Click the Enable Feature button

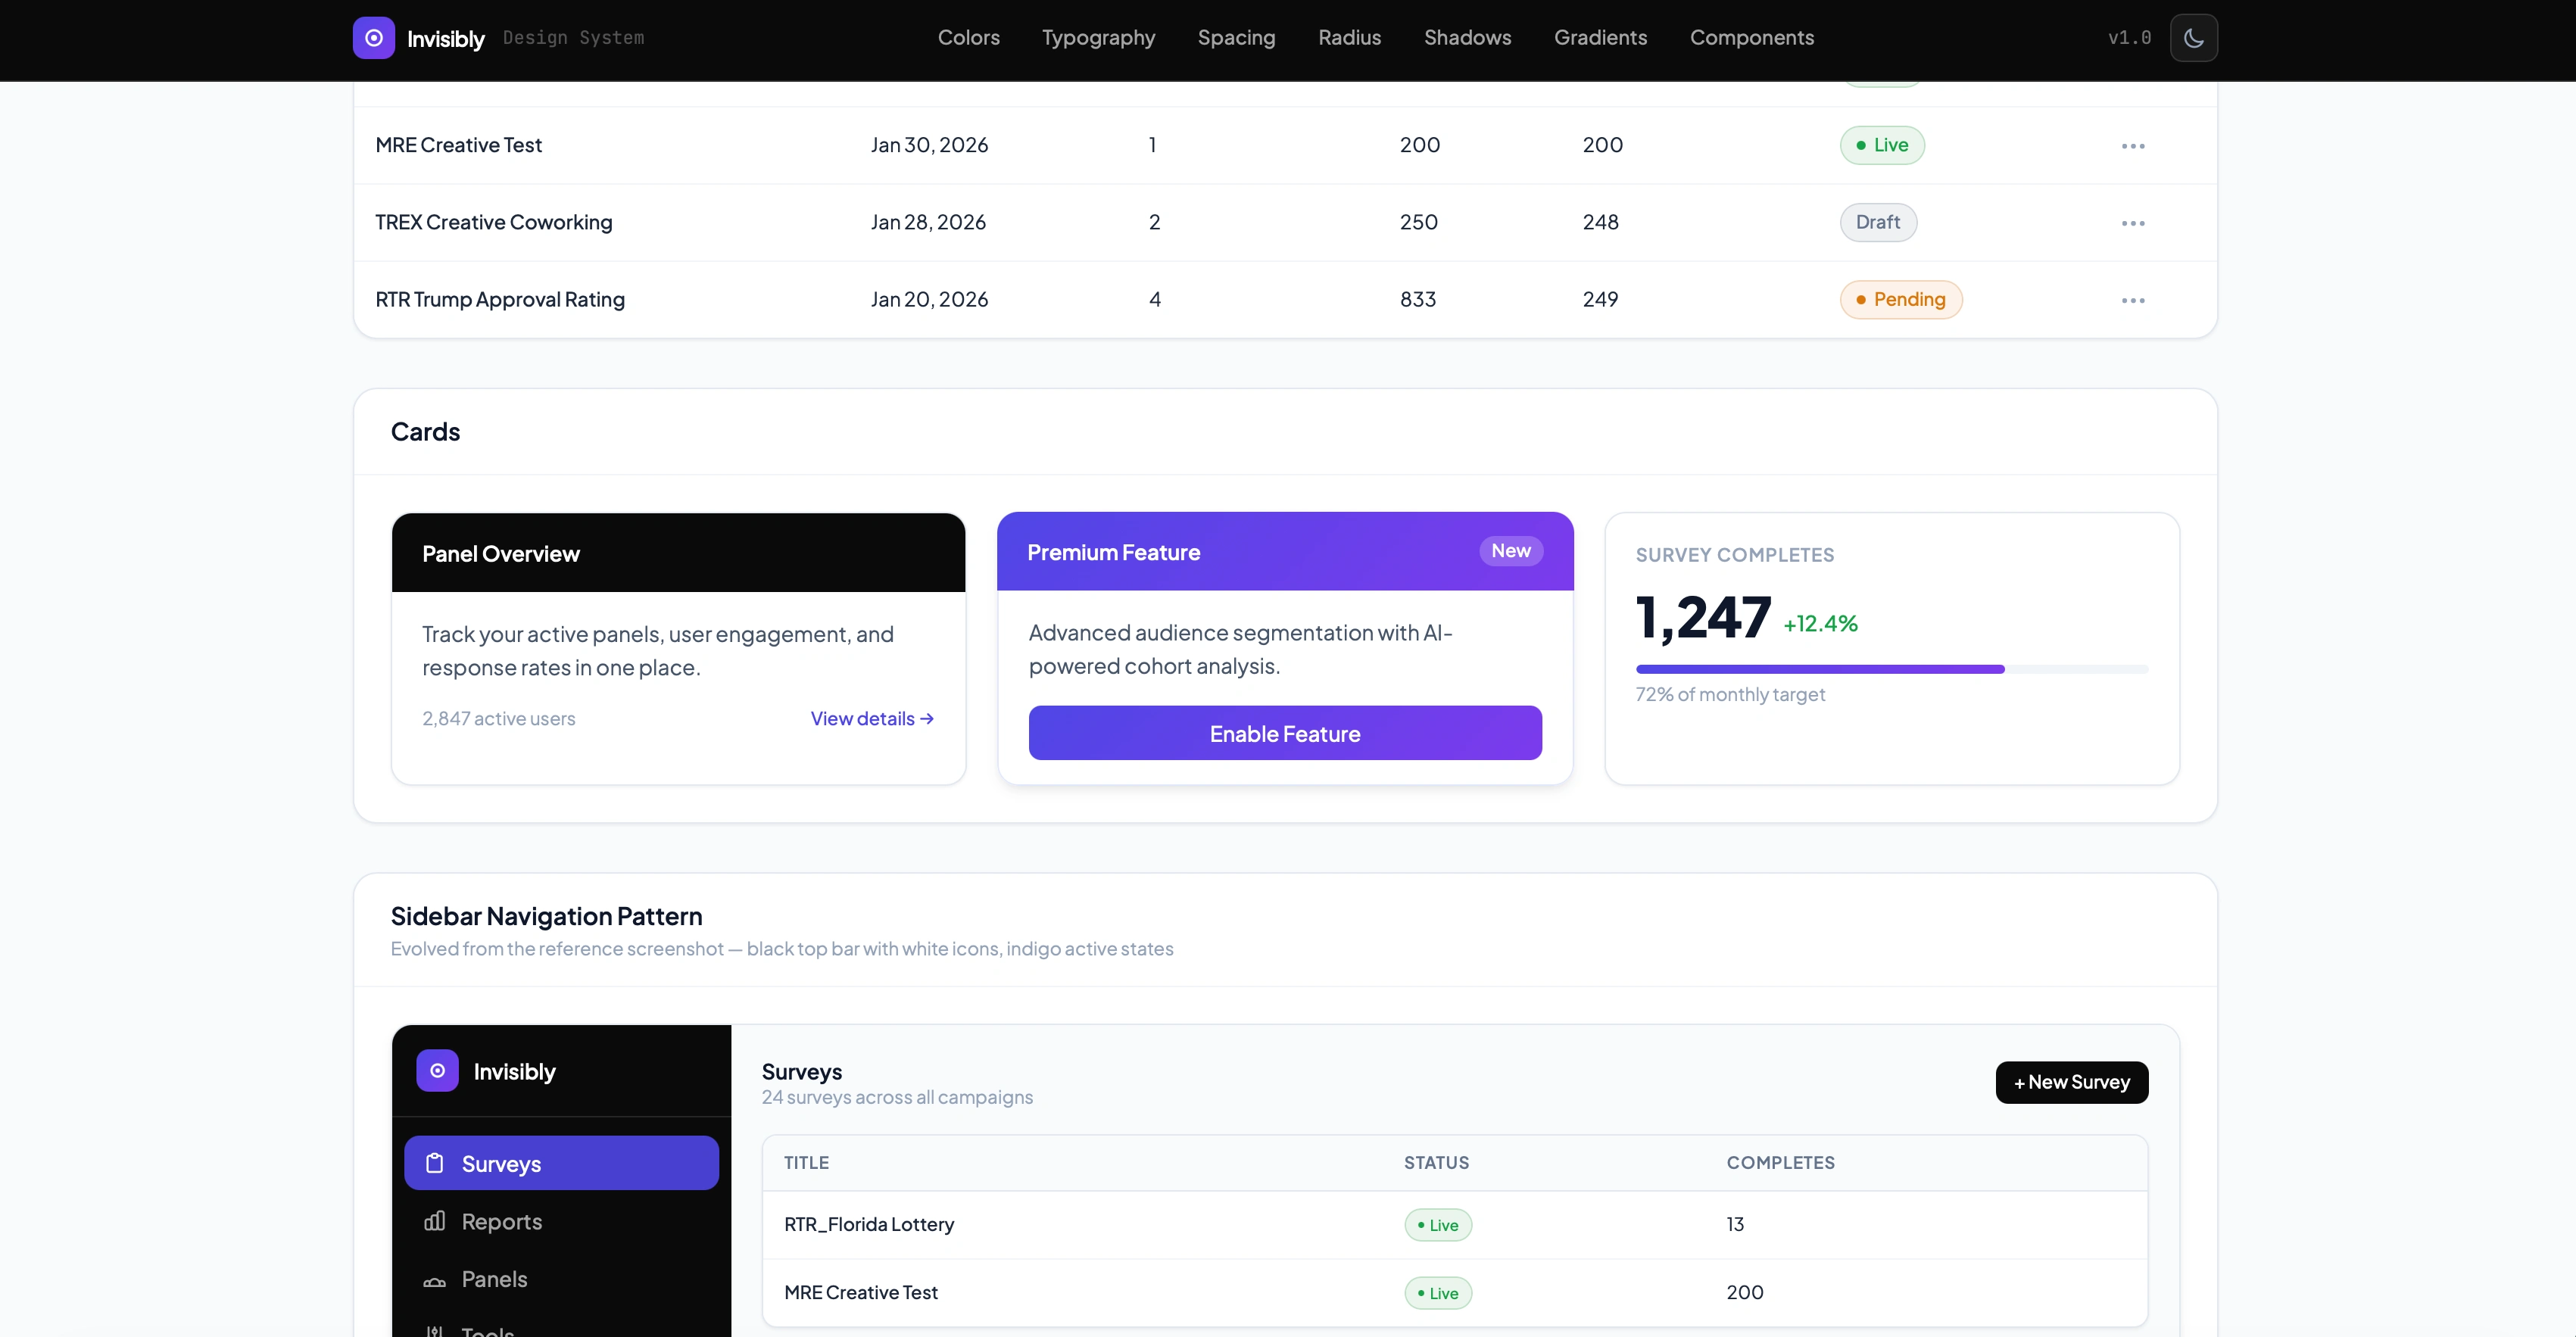click(x=1284, y=733)
